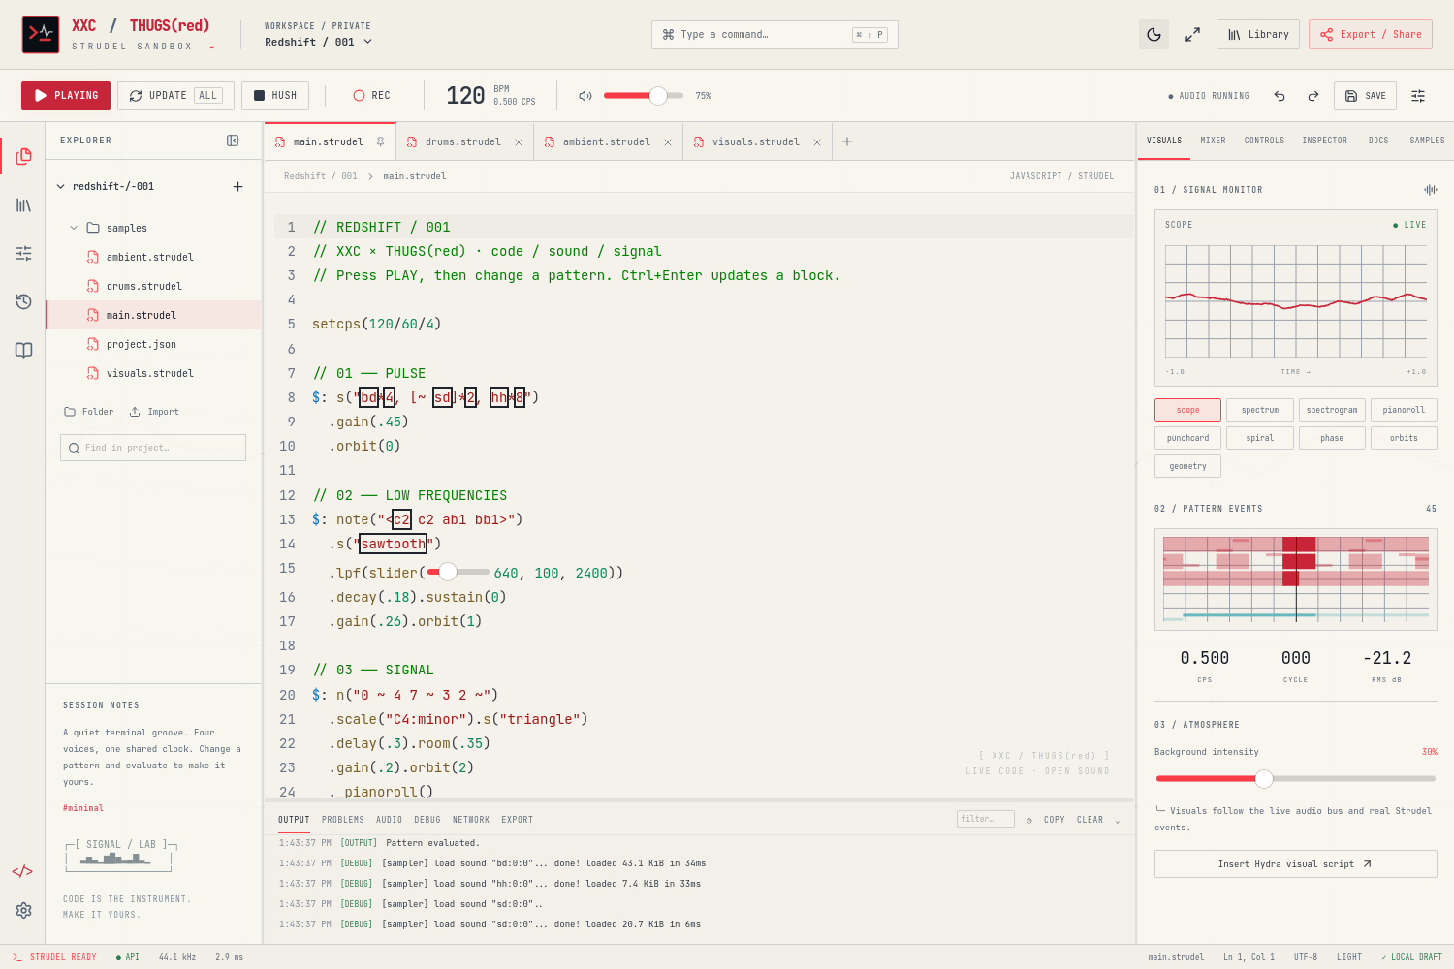
Task: Toggle the PLAYING playback button
Action: point(66,96)
